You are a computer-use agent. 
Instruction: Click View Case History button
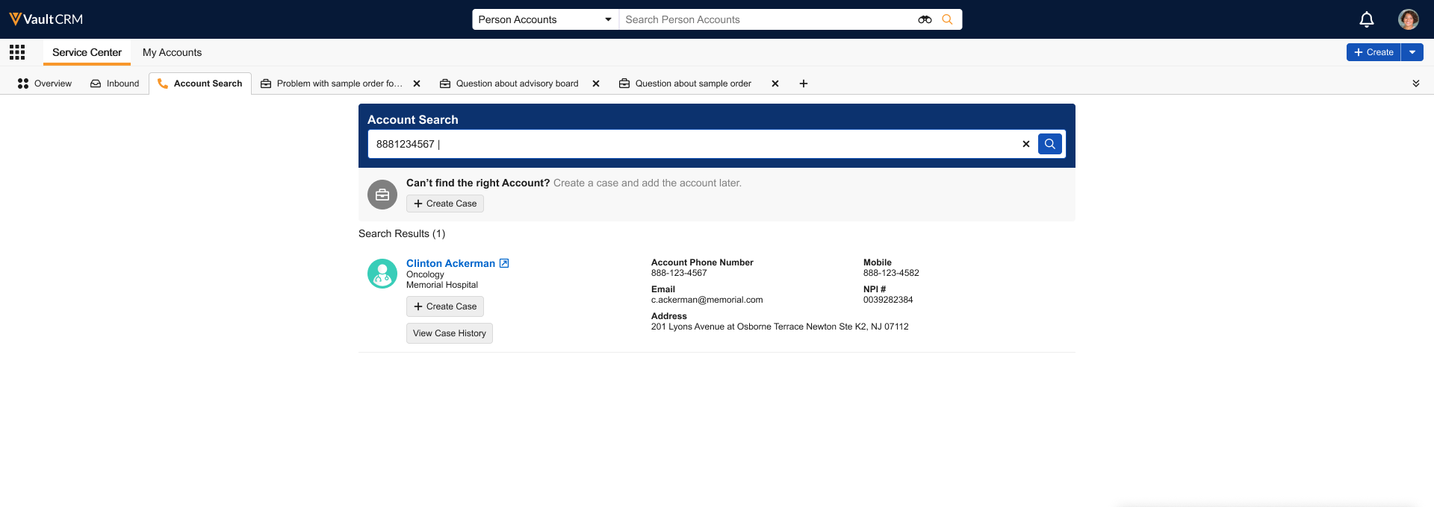450,333
